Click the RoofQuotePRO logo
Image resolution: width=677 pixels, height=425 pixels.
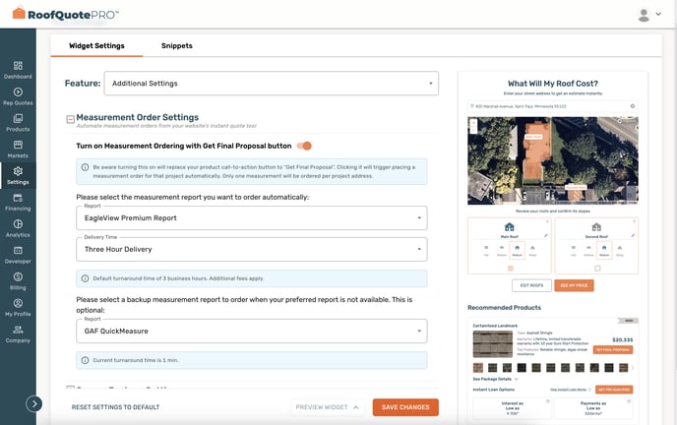[x=66, y=14]
